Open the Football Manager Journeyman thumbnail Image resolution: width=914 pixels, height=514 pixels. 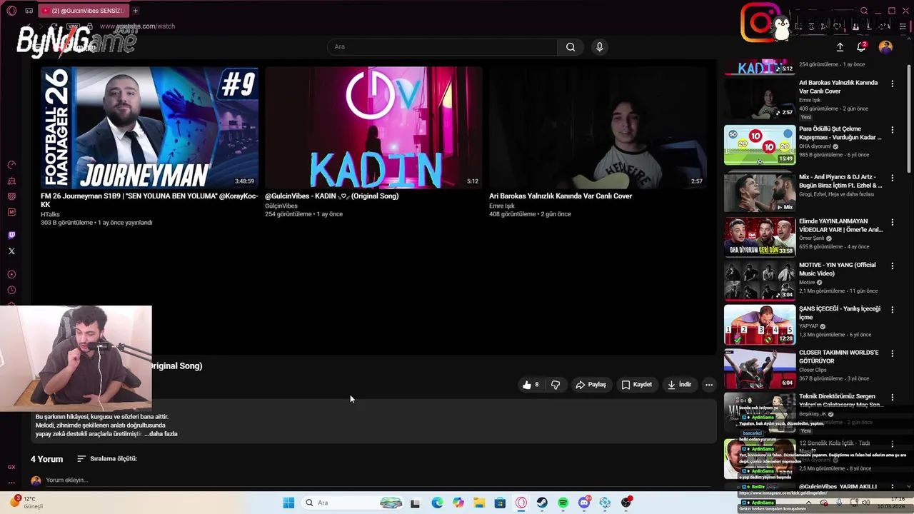(149, 127)
